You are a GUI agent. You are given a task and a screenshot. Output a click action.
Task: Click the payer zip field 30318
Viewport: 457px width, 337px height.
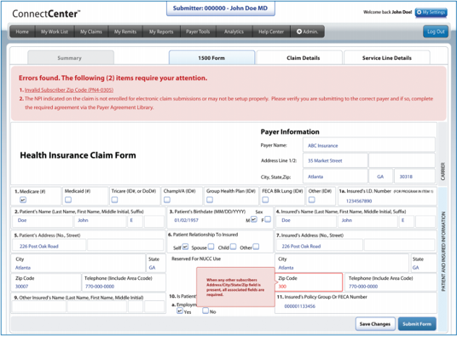click(414, 177)
